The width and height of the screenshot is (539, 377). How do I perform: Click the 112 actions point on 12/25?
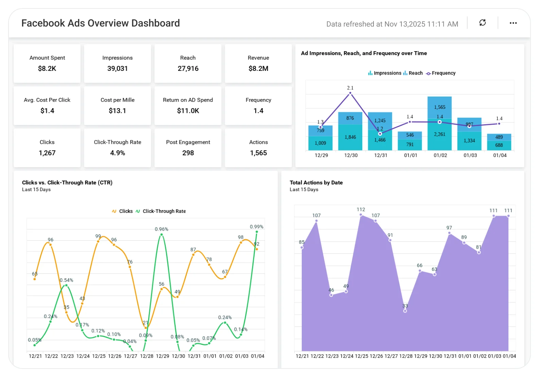coord(361,215)
